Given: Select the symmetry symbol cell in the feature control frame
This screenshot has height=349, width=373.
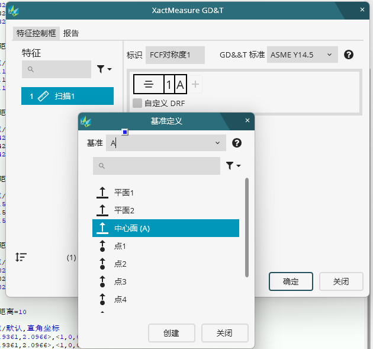Looking at the screenshot, I should pos(149,84).
